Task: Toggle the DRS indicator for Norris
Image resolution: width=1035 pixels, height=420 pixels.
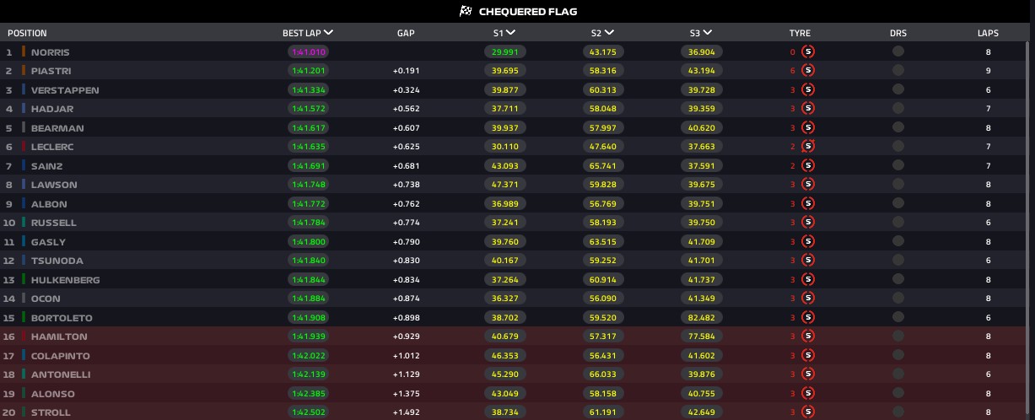Action: [898, 51]
